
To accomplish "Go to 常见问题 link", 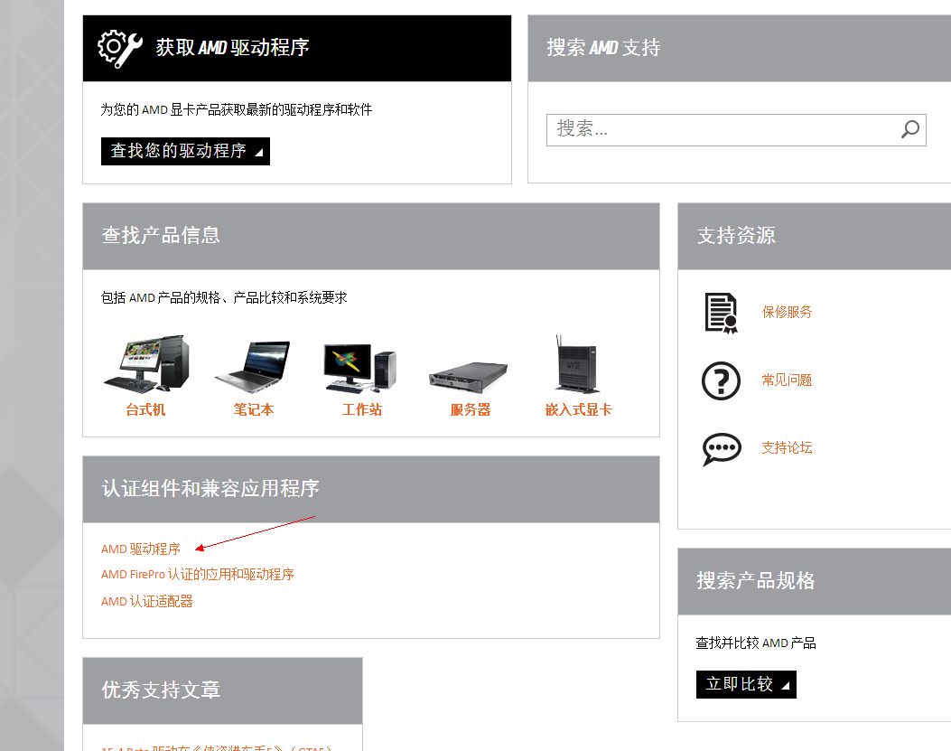I will [x=787, y=380].
